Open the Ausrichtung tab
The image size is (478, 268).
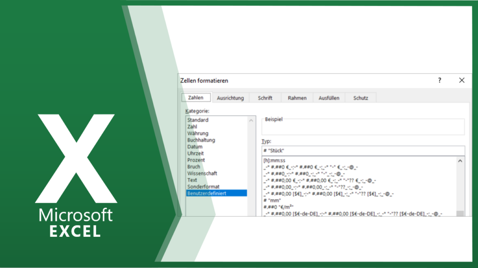[x=230, y=98]
